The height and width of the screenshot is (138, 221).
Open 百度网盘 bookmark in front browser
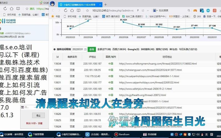[x=89, y=16]
